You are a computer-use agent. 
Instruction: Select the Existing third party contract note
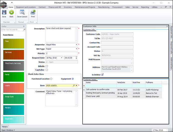(100, 93)
